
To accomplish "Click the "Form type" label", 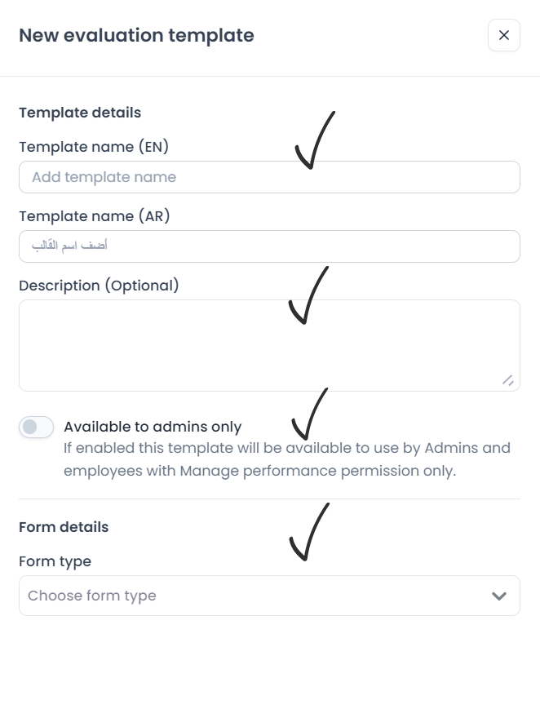I will [55, 561].
